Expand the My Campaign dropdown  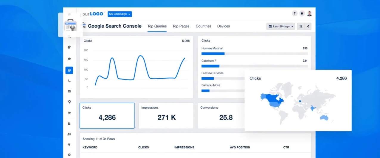[x=120, y=14]
